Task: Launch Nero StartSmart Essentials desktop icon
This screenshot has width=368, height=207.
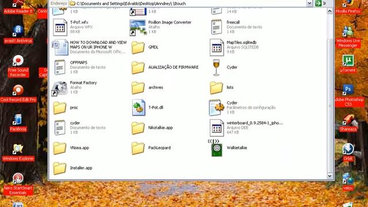Action: 18,178
